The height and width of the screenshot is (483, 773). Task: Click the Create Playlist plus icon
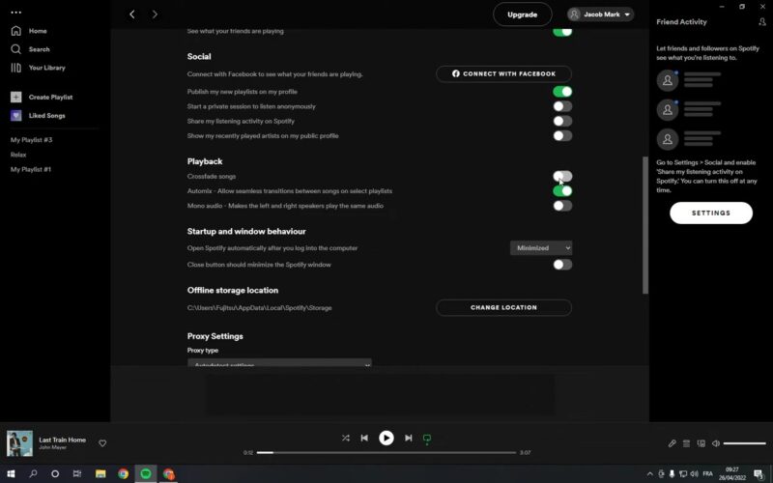pyautogui.click(x=15, y=98)
